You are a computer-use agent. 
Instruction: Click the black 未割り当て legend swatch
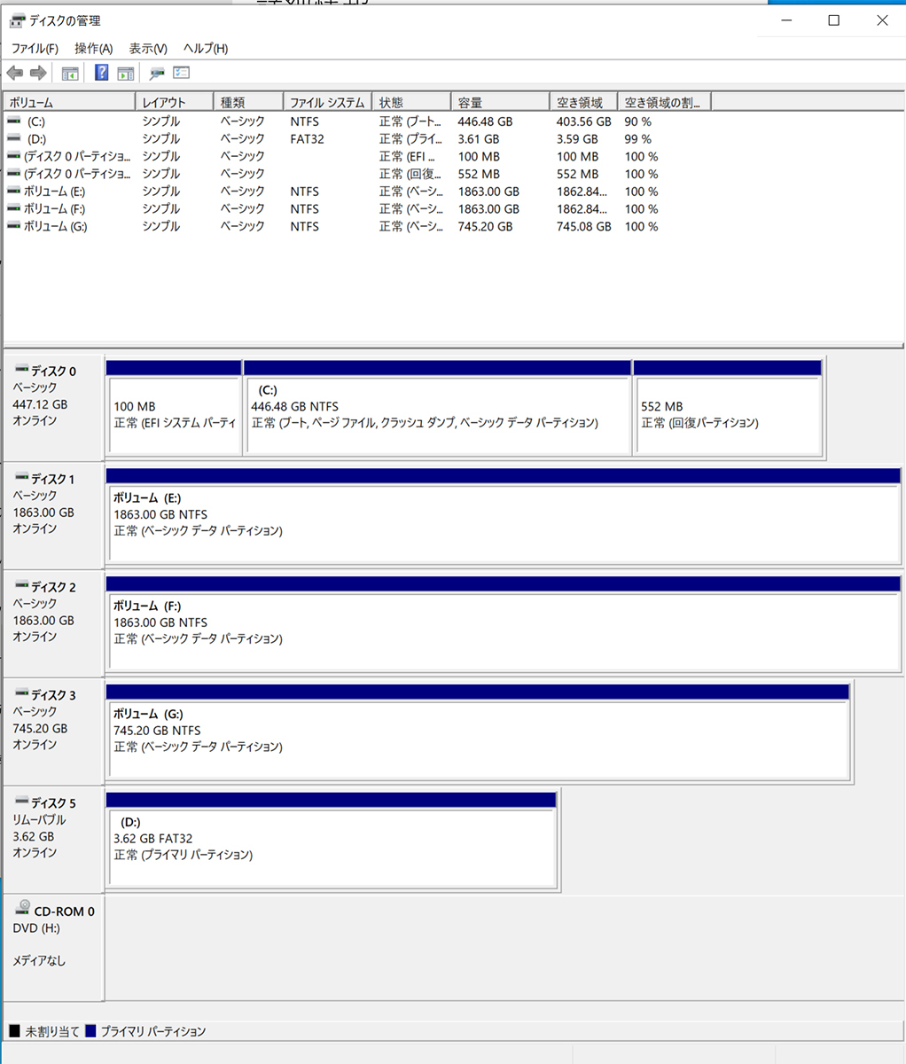[x=14, y=1031]
